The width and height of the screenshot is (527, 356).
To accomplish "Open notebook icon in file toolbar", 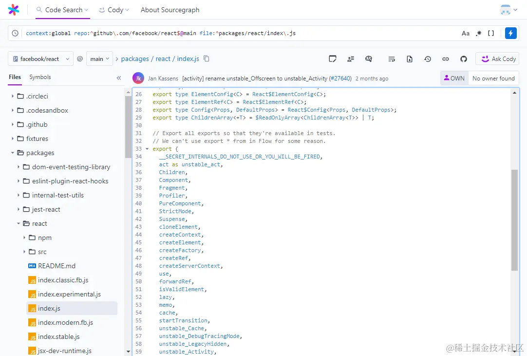I will (x=332, y=59).
